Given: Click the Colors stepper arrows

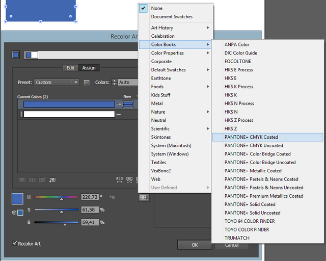Looking at the screenshot, I should [114, 82].
